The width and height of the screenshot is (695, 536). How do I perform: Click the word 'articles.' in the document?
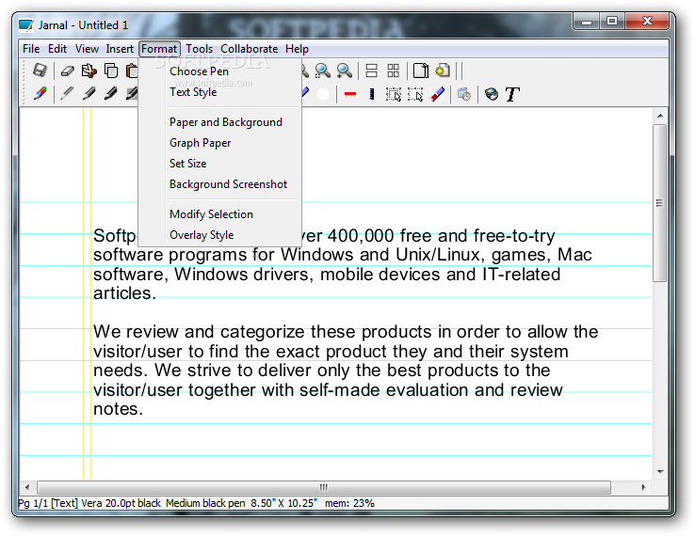point(125,293)
